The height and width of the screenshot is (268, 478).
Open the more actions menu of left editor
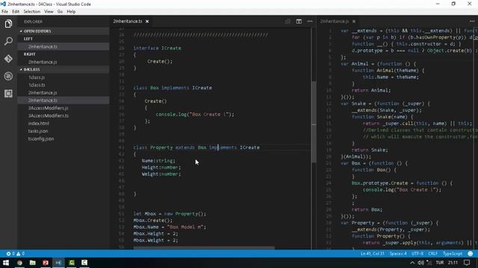(x=310, y=22)
